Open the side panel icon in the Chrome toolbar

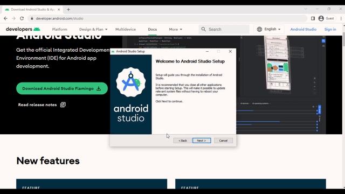(313, 18)
